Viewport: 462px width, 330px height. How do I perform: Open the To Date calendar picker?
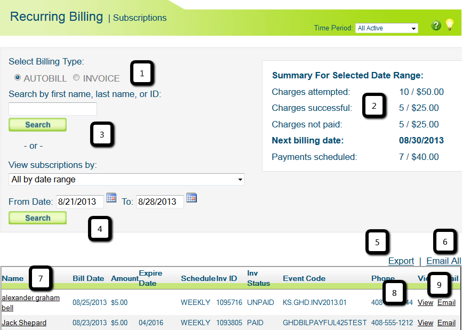pyautogui.click(x=192, y=198)
